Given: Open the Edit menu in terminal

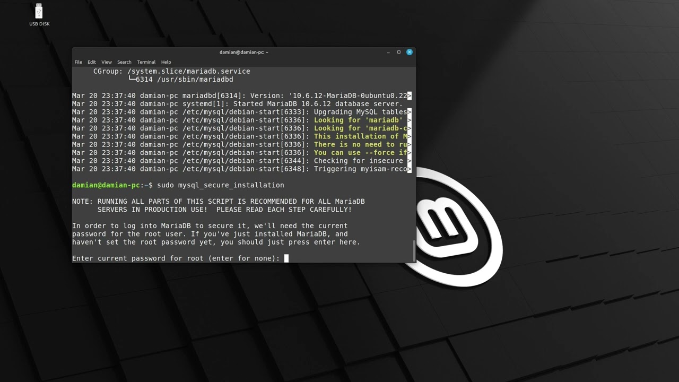Looking at the screenshot, I should (92, 62).
